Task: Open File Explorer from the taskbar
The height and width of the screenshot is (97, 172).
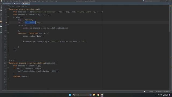Action: click(x=94, y=95)
